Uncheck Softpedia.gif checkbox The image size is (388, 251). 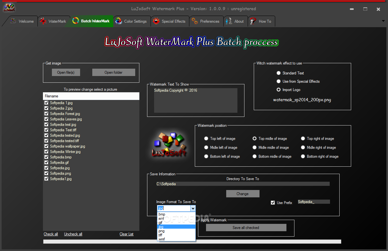[x=46, y=163]
